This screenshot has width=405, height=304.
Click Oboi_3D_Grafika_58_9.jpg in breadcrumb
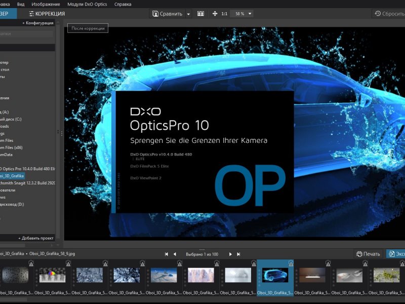(52, 254)
